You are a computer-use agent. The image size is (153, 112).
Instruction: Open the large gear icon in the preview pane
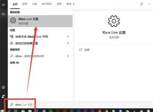[114, 21]
